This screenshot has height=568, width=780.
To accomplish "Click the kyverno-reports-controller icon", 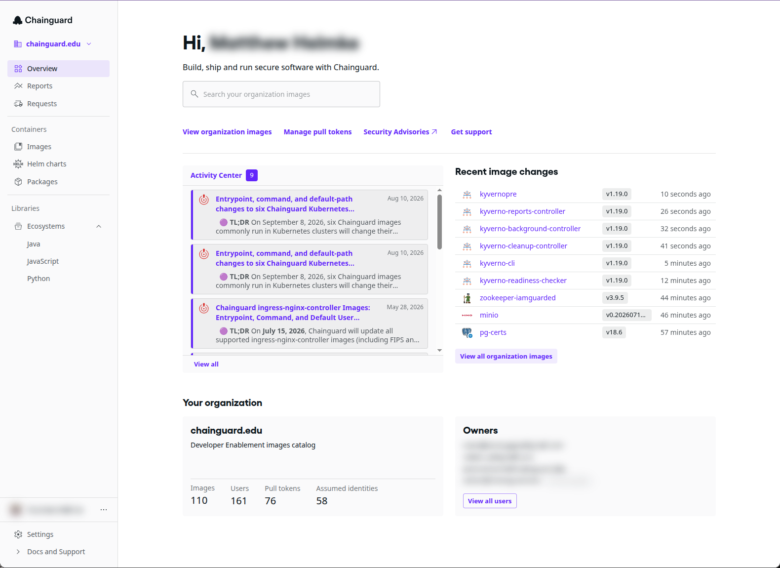I will pyautogui.click(x=467, y=212).
